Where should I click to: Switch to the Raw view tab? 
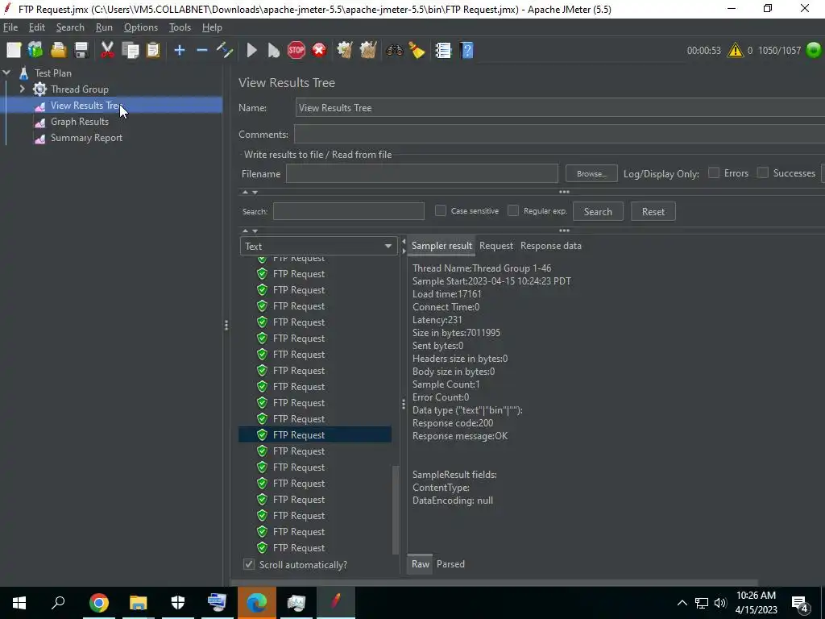(x=421, y=564)
